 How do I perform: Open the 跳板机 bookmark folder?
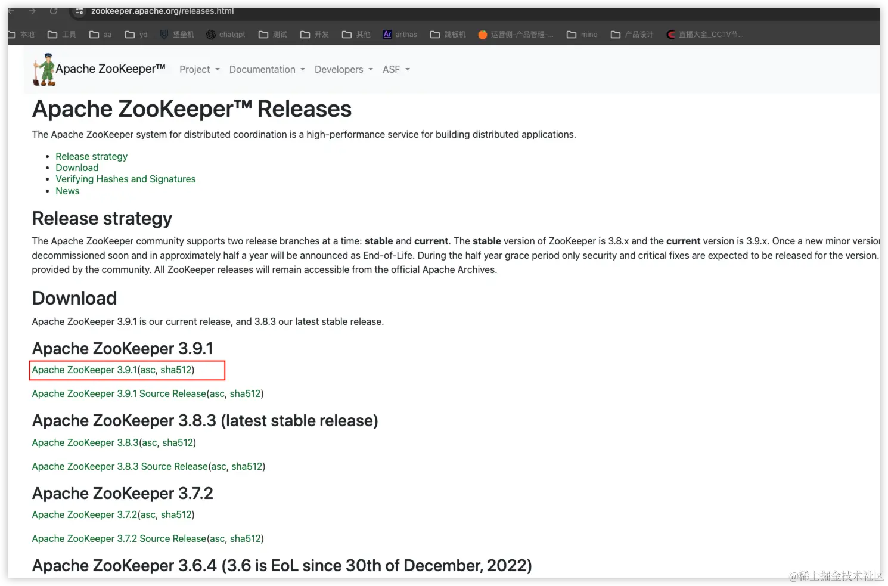[448, 35]
